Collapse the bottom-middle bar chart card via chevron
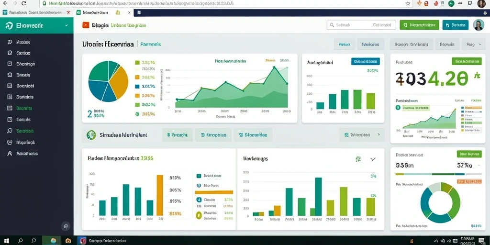This screenshot has width=490, height=245. [373, 159]
